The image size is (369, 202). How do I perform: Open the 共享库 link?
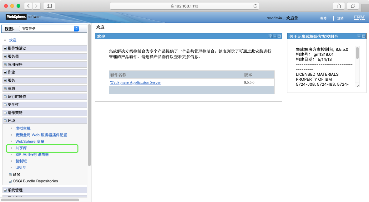click(x=21, y=148)
